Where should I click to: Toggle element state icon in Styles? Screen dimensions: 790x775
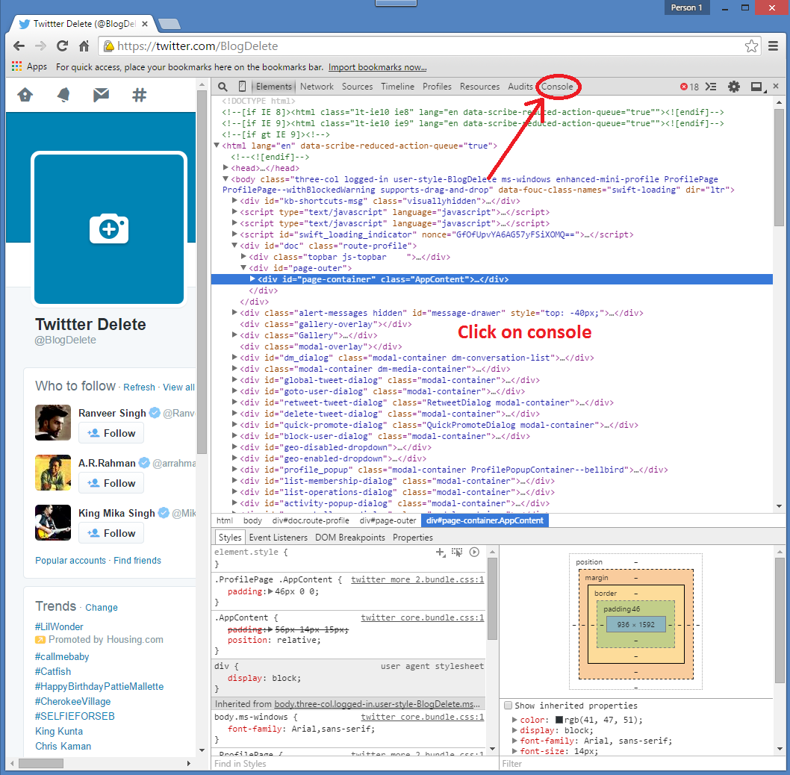pos(457,553)
